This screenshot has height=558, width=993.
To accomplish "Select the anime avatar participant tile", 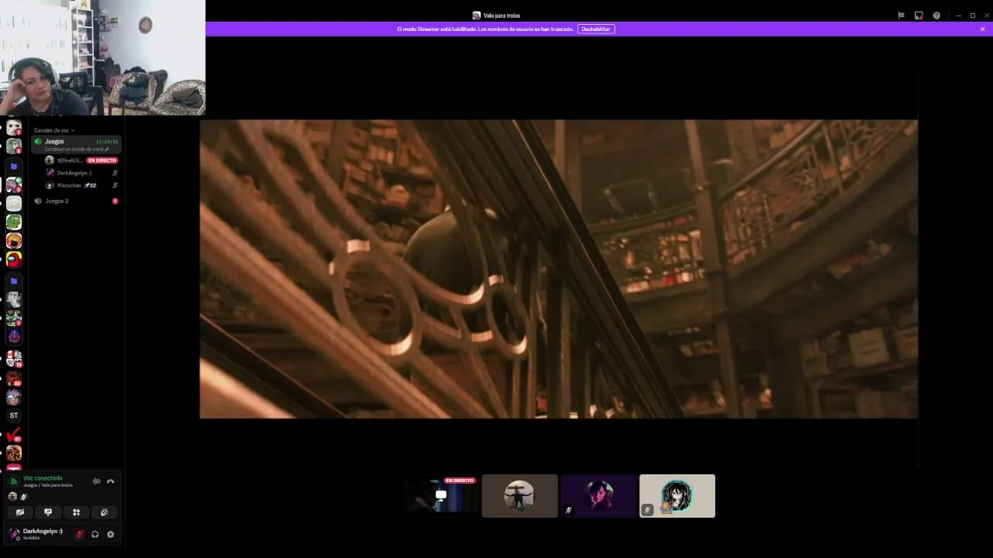I will pos(677,496).
